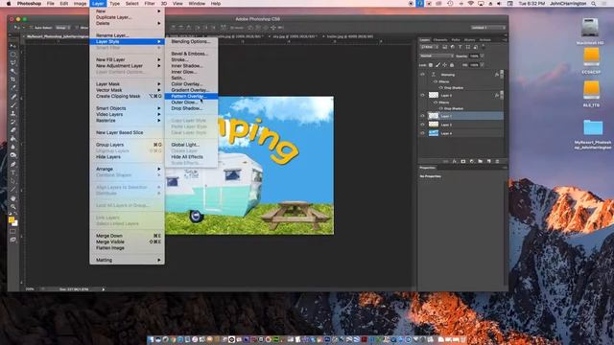Select the Crop tool

pyautogui.click(x=12, y=79)
